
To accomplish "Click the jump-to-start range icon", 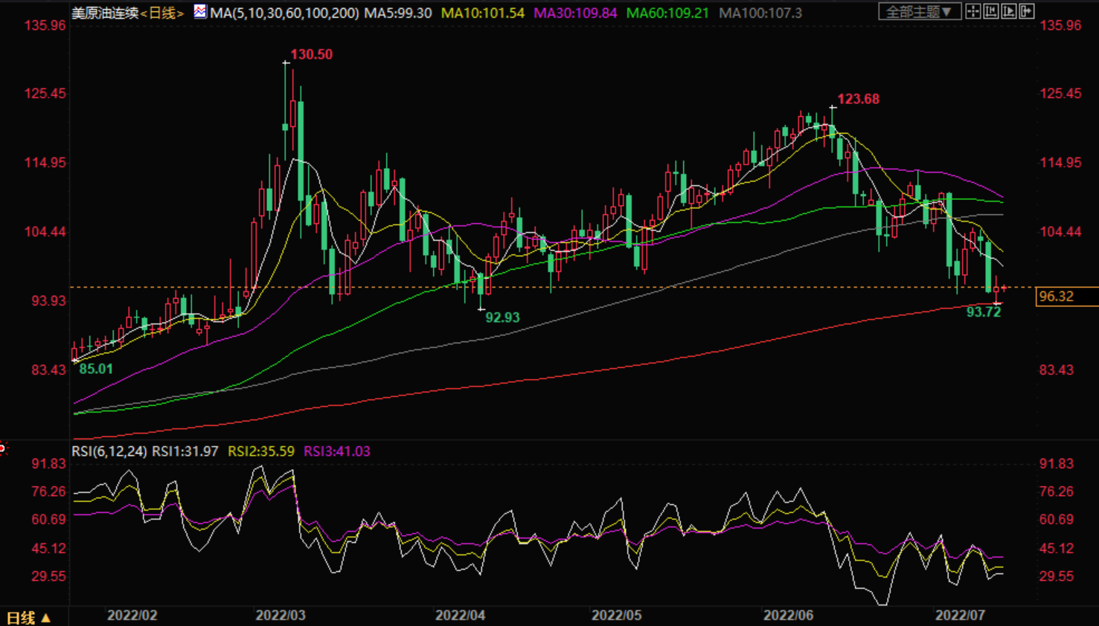I will coord(991,11).
